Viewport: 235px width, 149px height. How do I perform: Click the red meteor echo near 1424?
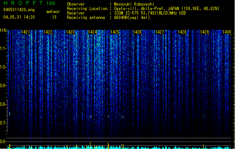(90, 116)
